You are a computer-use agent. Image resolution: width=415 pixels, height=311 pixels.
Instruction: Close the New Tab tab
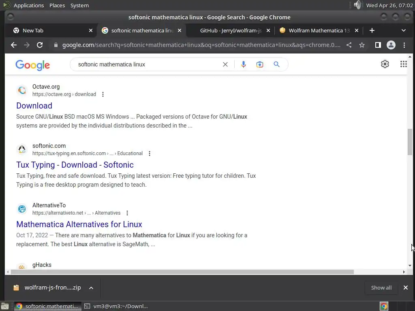(x=91, y=30)
